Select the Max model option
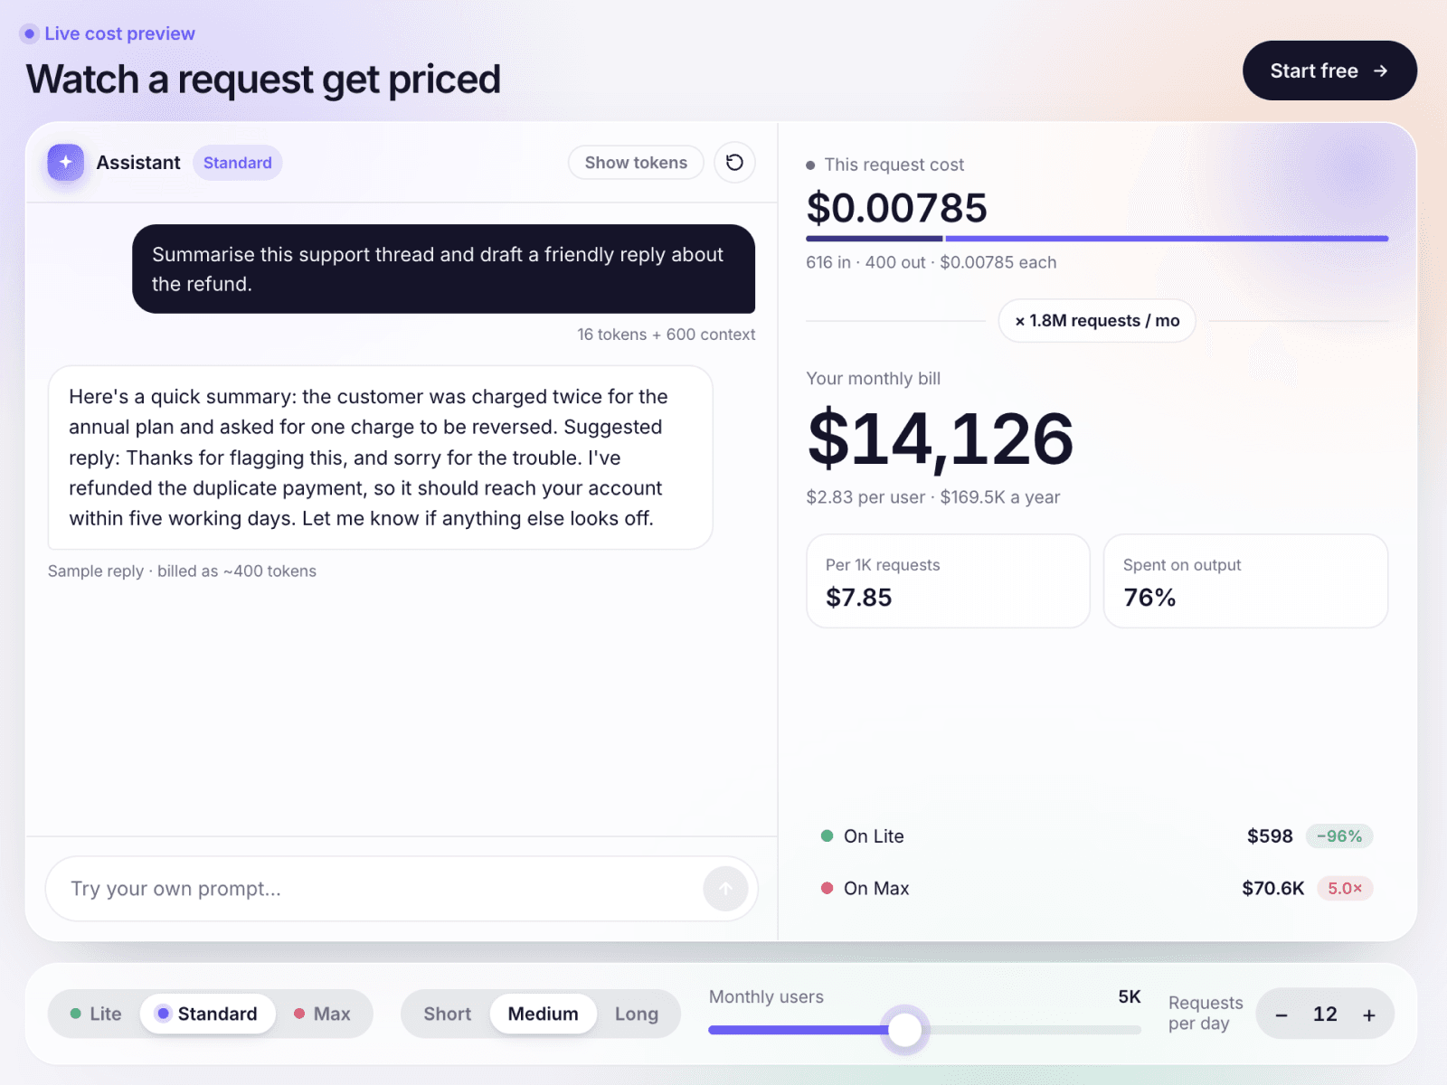1447x1085 pixels. pyautogui.click(x=322, y=1014)
